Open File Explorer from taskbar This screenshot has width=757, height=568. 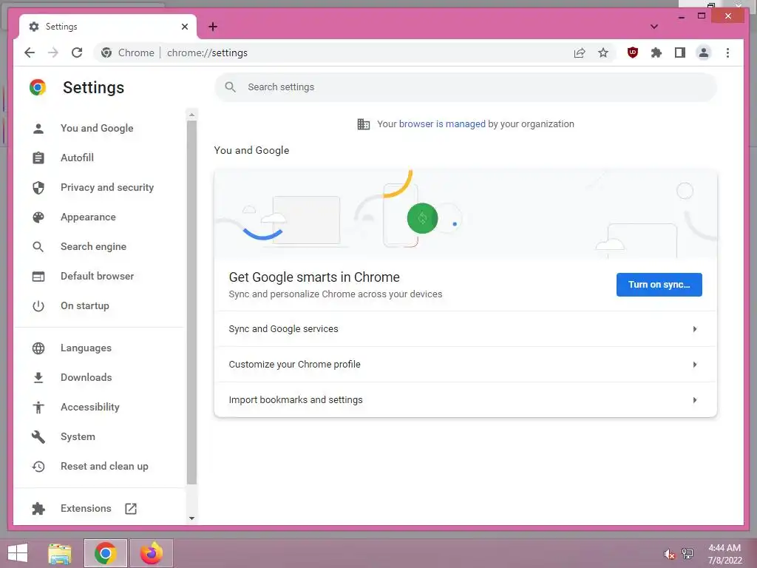60,553
